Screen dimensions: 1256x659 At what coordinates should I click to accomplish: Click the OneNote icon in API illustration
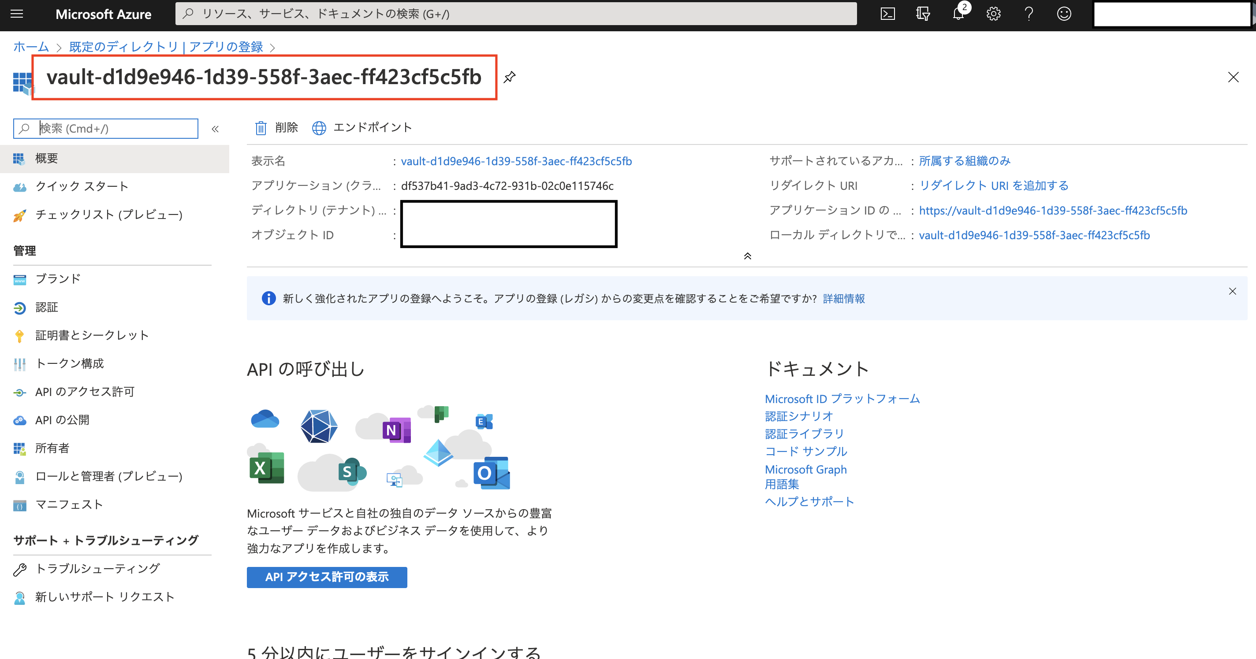click(396, 430)
